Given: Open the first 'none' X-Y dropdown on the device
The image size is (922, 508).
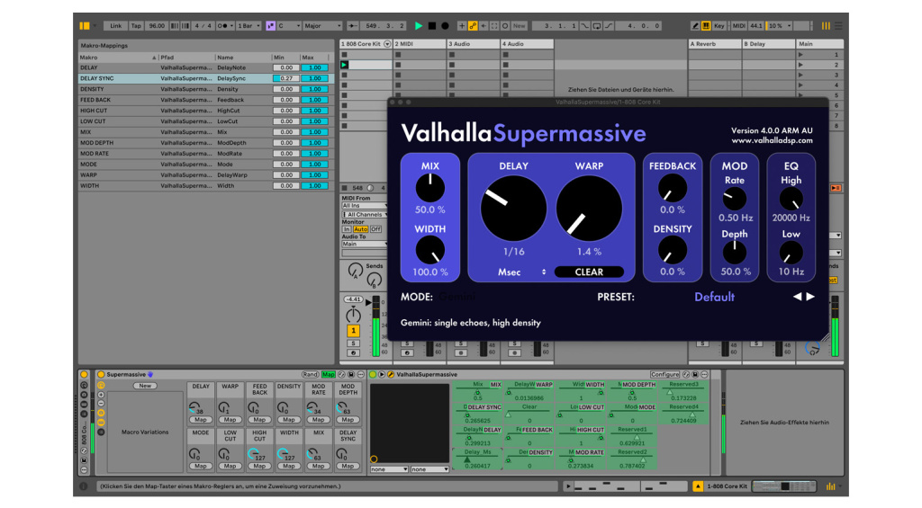Looking at the screenshot, I should [389, 469].
